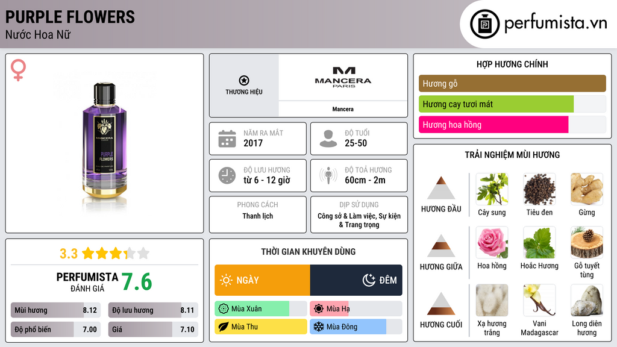Select the NGÀY daytime segment

pos(263,280)
